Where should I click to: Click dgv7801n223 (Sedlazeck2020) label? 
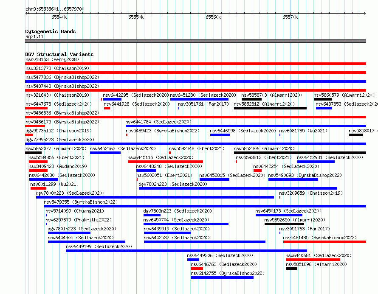[82, 229]
